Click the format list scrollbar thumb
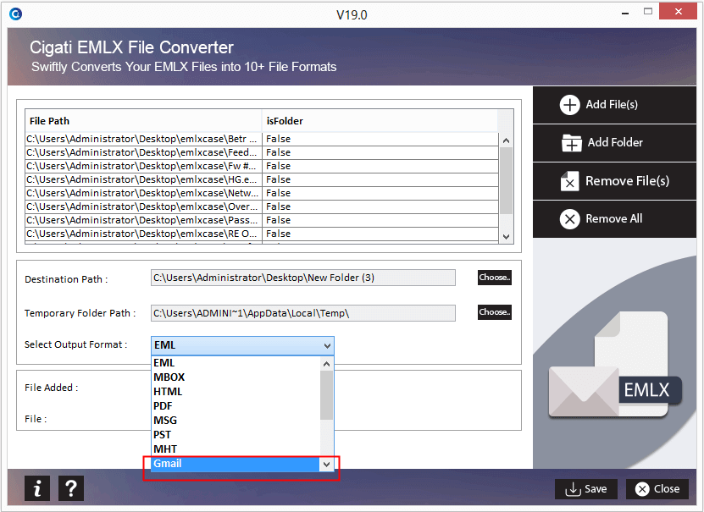This screenshot has width=704, height=512. pyautogui.click(x=327, y=395)
